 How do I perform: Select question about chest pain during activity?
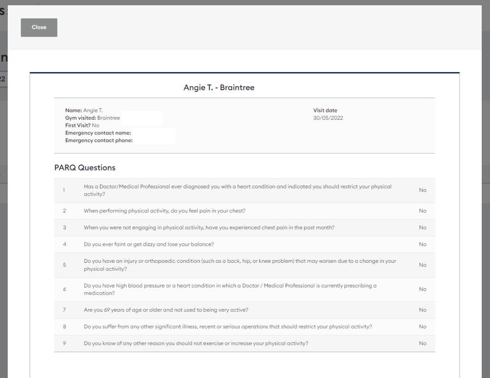(164, 211)
